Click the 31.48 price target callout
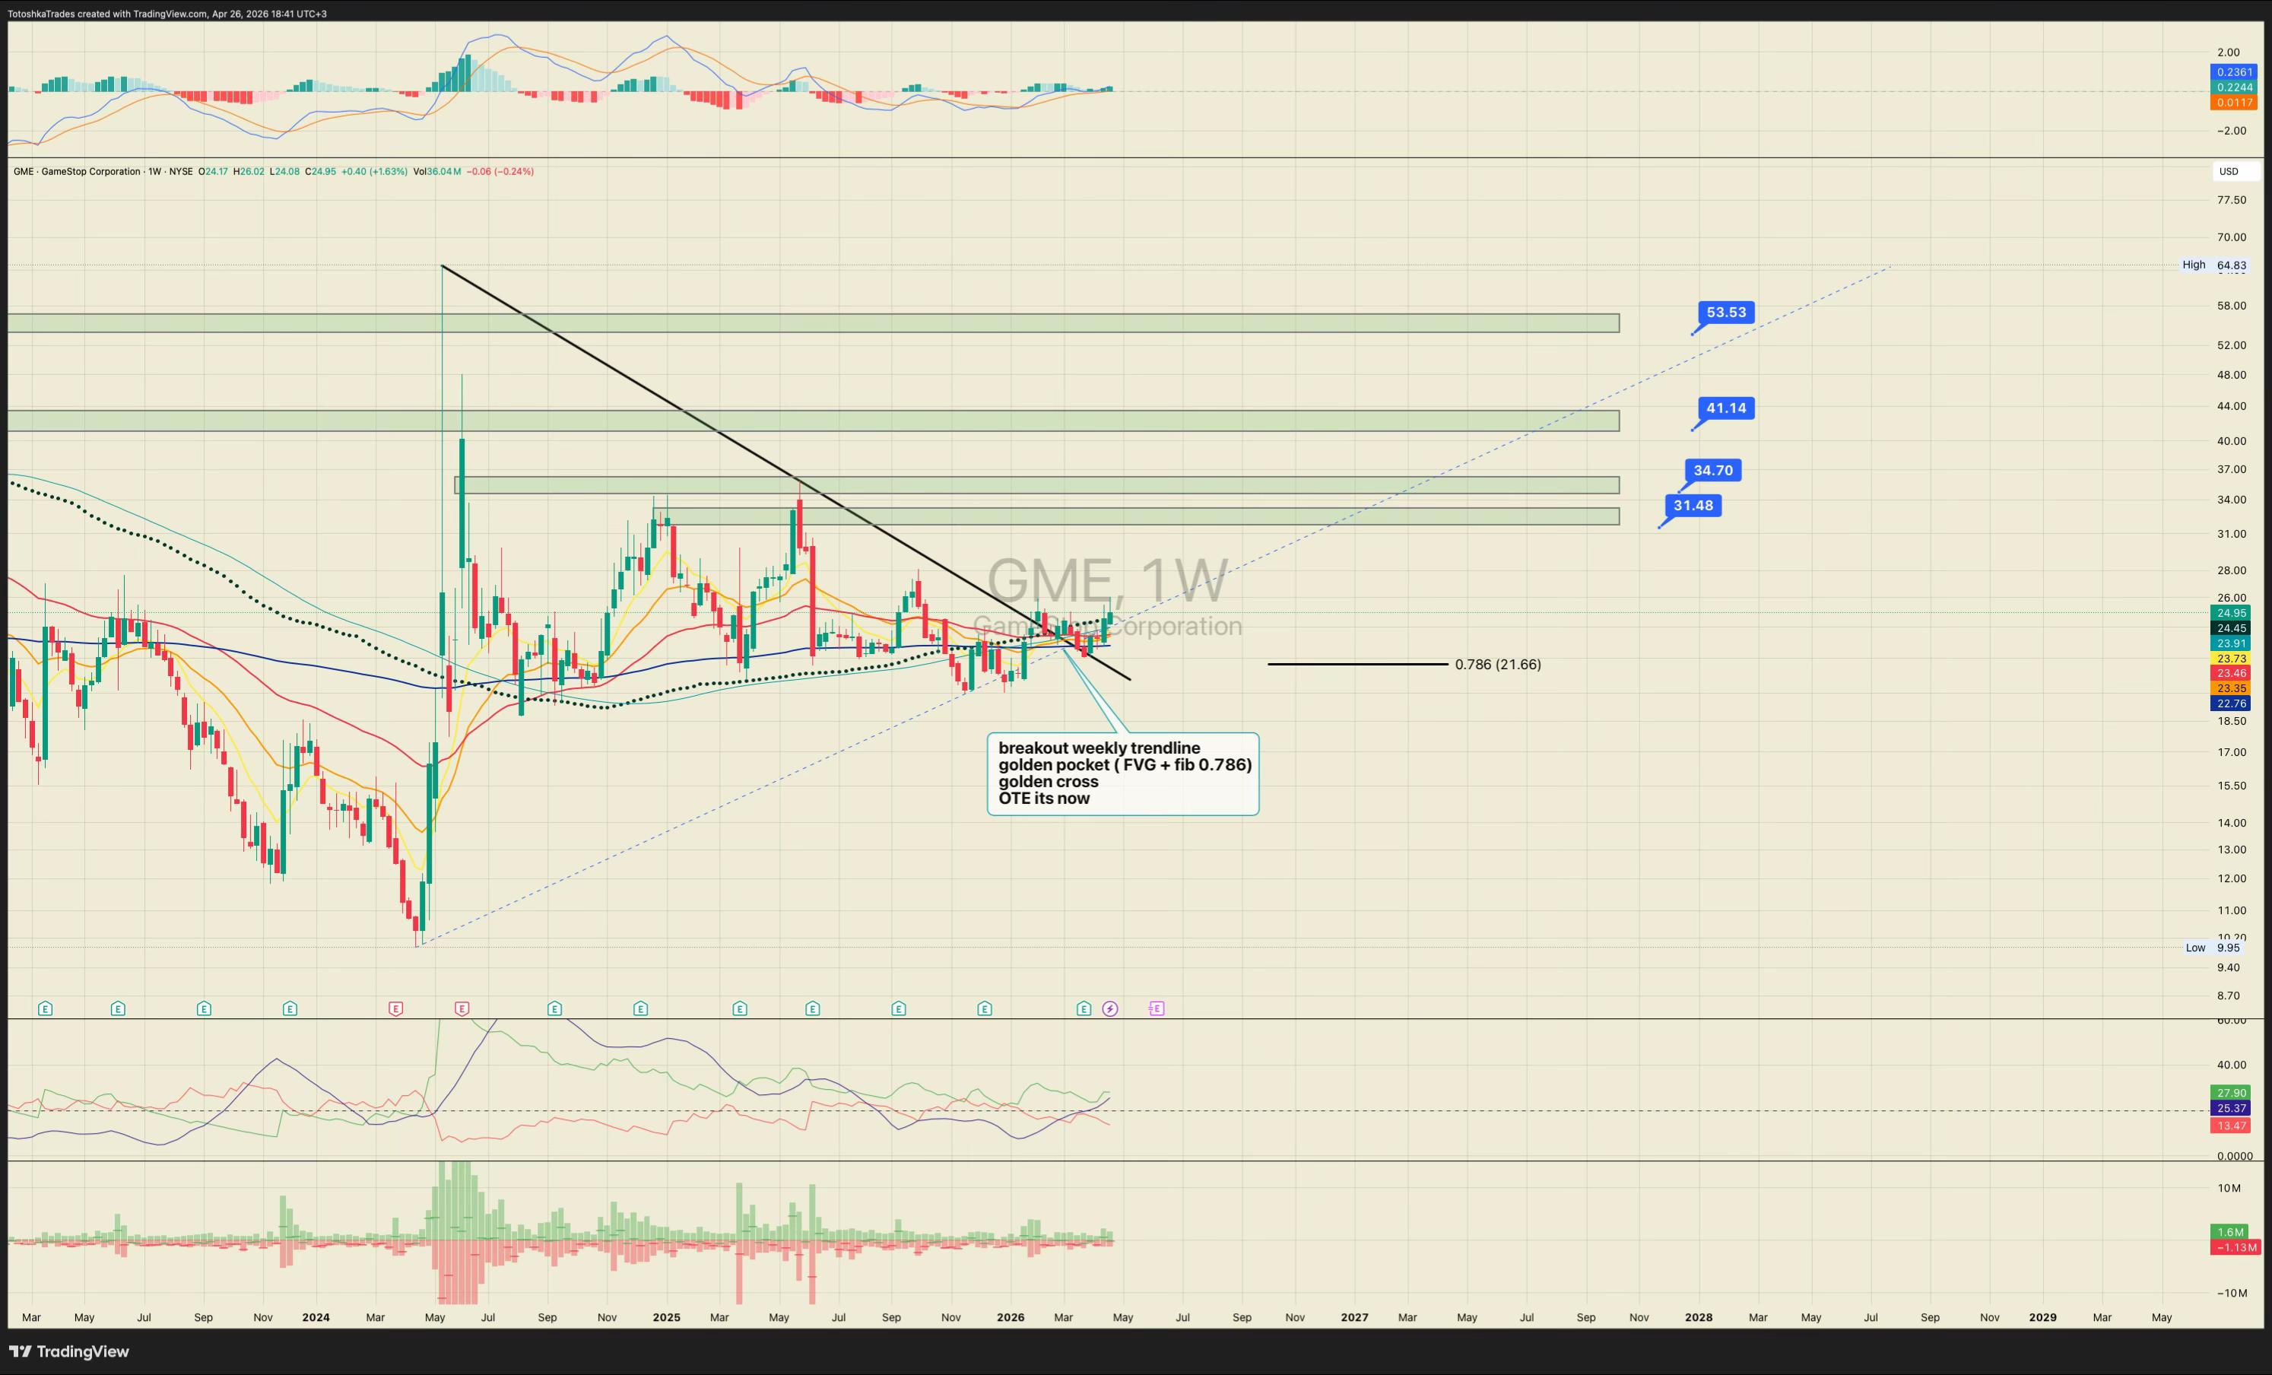 pos(1694,506)
